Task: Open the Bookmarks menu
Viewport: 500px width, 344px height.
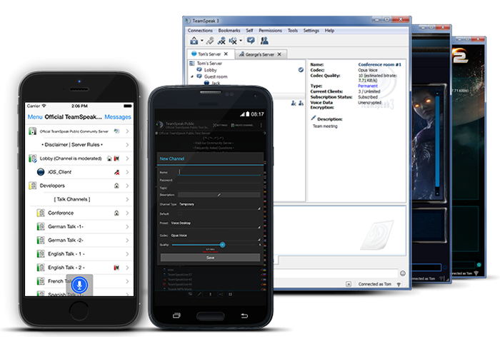Action: coord(229,31)
